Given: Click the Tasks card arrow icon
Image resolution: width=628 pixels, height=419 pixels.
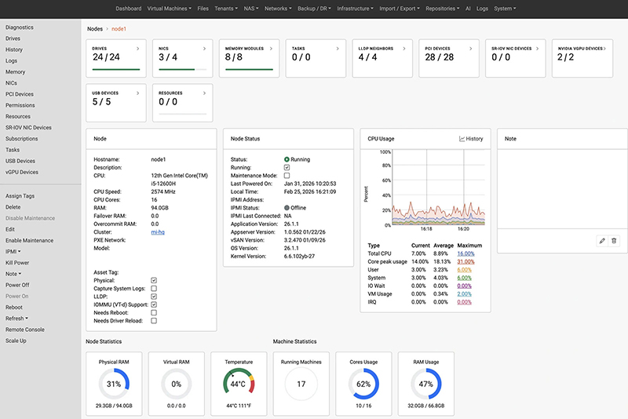Looking at the screenshot, I should (338, 49).
